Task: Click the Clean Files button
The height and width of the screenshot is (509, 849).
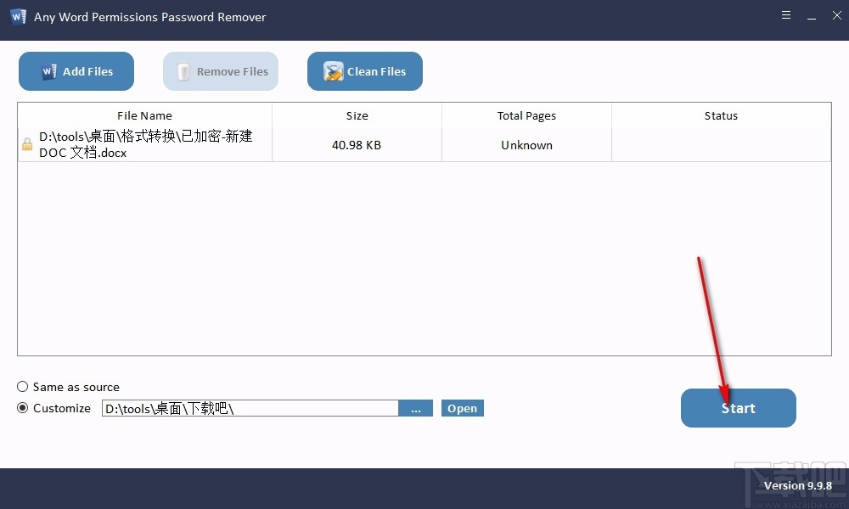Action: point(364,71)
